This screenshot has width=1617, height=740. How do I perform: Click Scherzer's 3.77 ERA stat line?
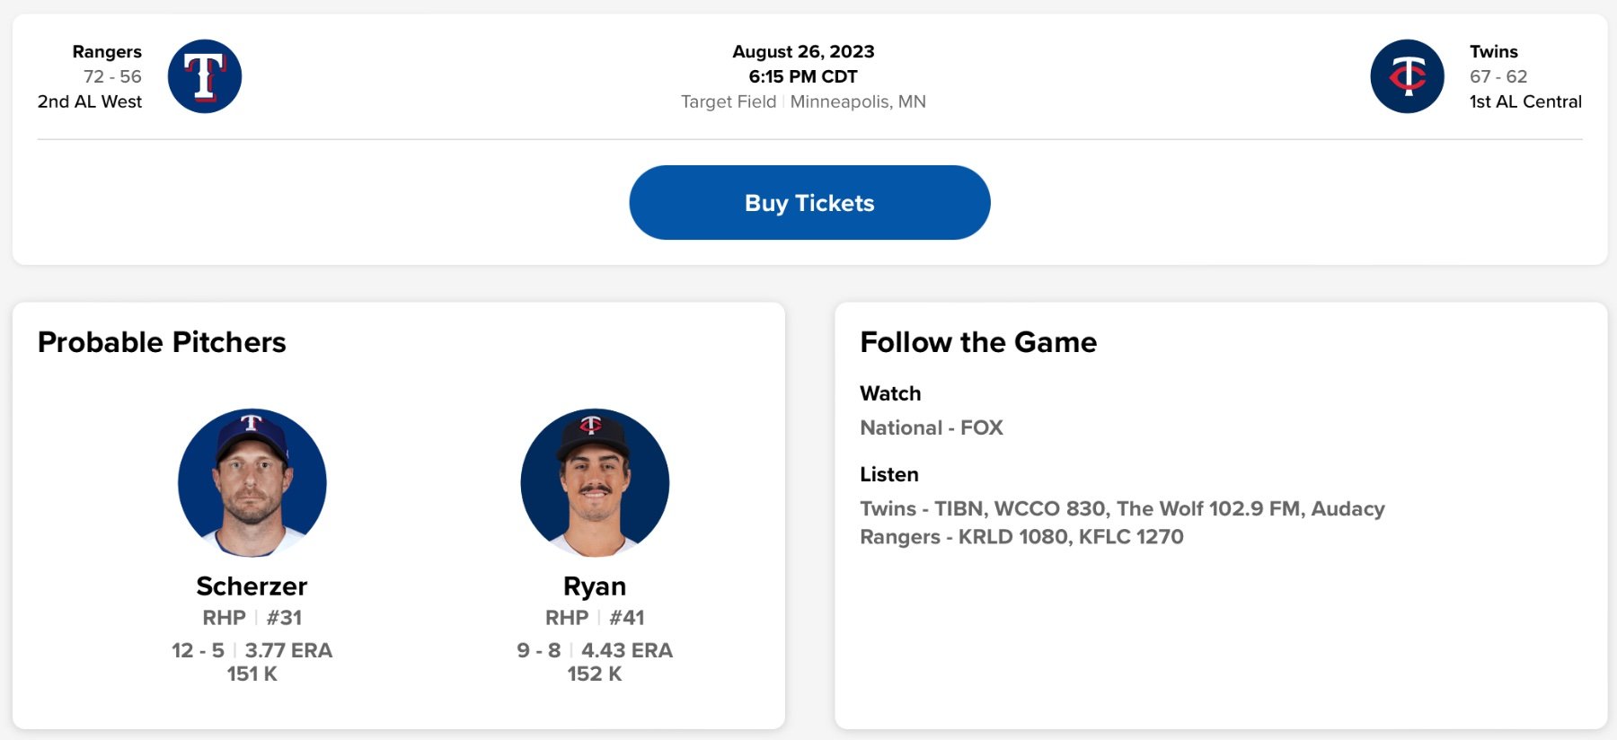pos(287,650)
